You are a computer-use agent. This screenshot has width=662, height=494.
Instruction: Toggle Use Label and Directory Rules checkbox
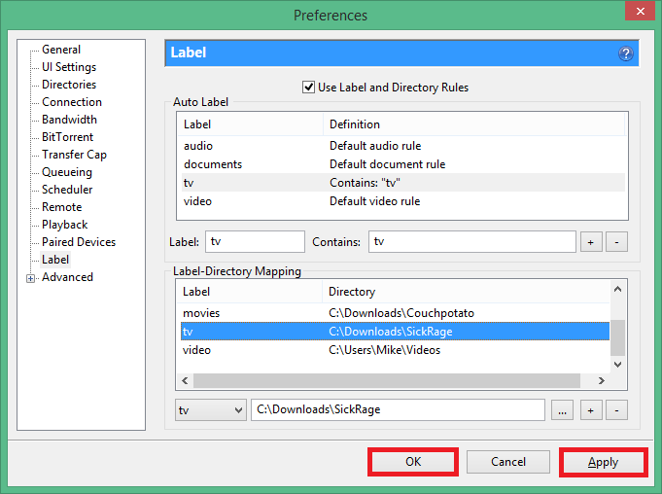[x=309, y=88]
